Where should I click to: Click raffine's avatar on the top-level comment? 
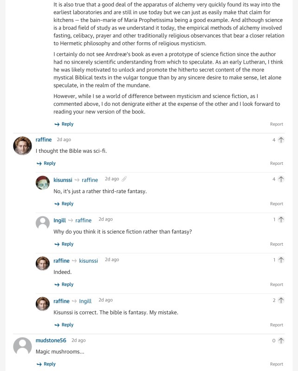point(22,146)
